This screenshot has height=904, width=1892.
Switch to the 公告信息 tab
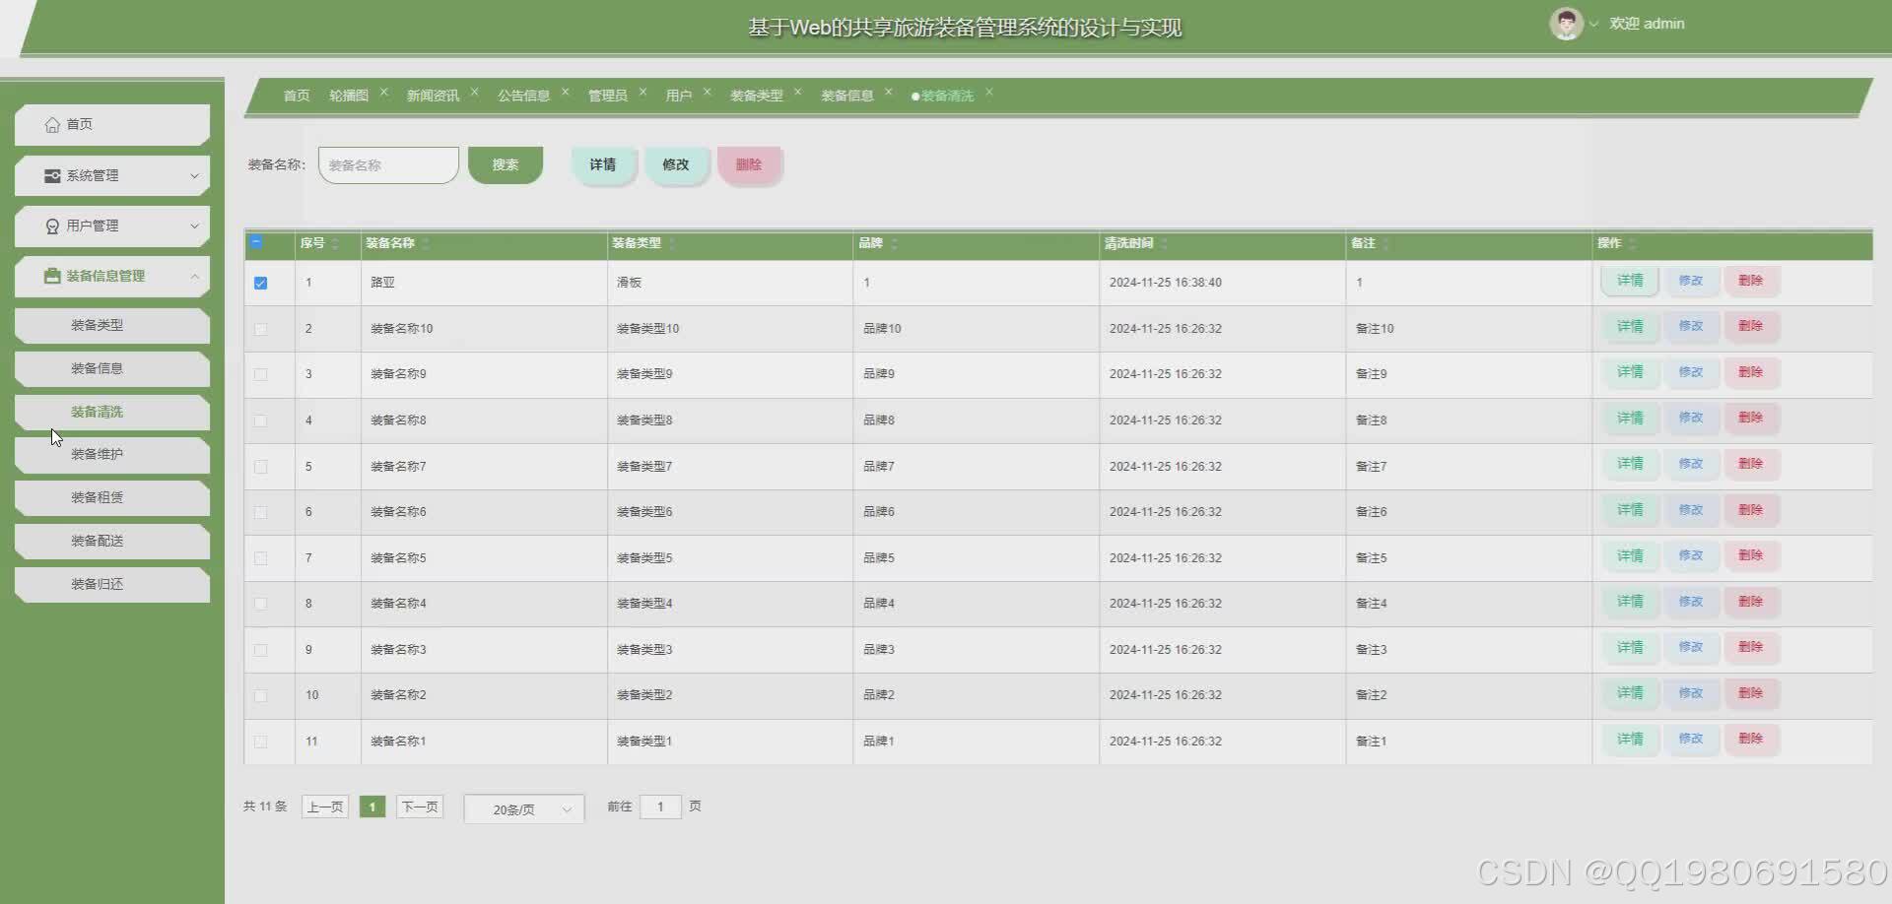(523, 96)
